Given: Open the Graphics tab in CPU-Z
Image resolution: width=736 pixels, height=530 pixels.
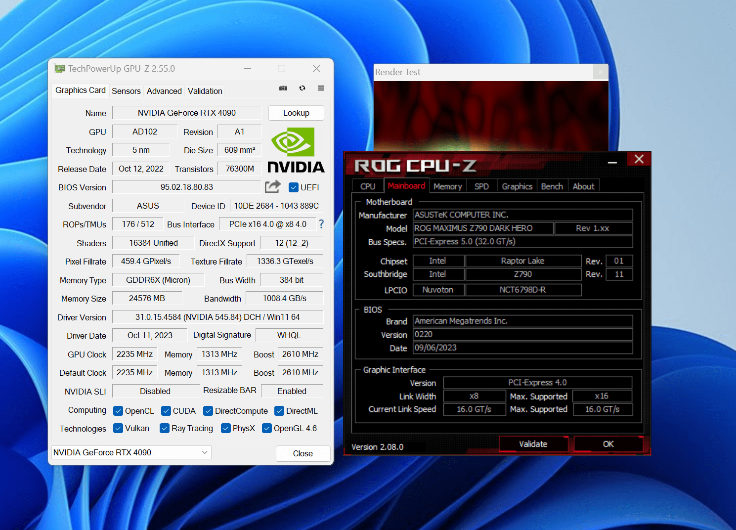Looking at the screenshot, I should coord(517,186).
